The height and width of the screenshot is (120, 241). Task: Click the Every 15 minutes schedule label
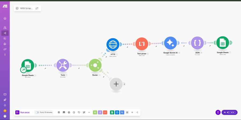[46, 112]
